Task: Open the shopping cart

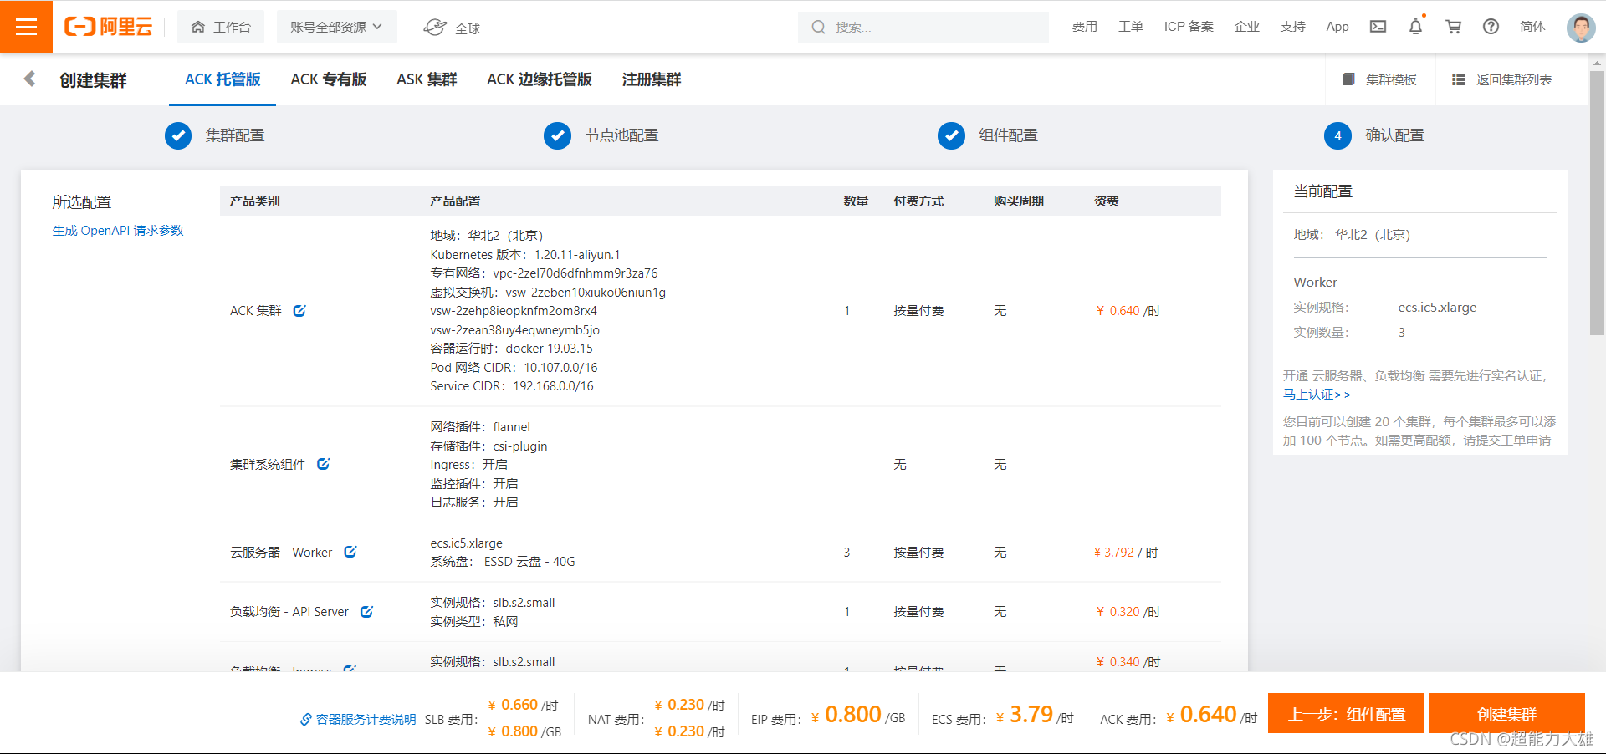Action: (x=1453, y=27)
